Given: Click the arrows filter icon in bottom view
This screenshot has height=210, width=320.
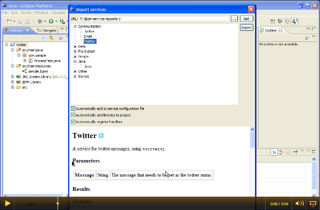Looking at the screenshot, I should pyautogui.click(x=281, y=152).
